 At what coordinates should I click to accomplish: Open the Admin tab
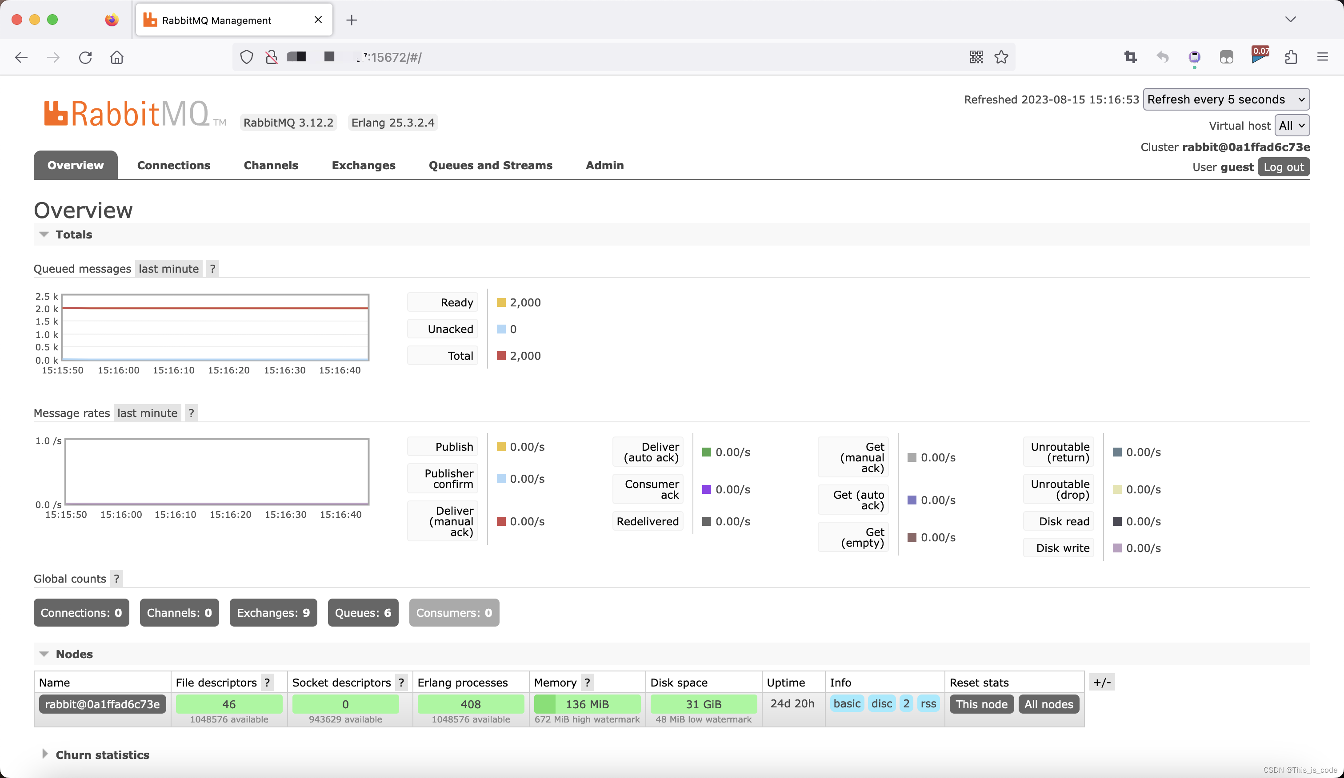click(605, 165)
